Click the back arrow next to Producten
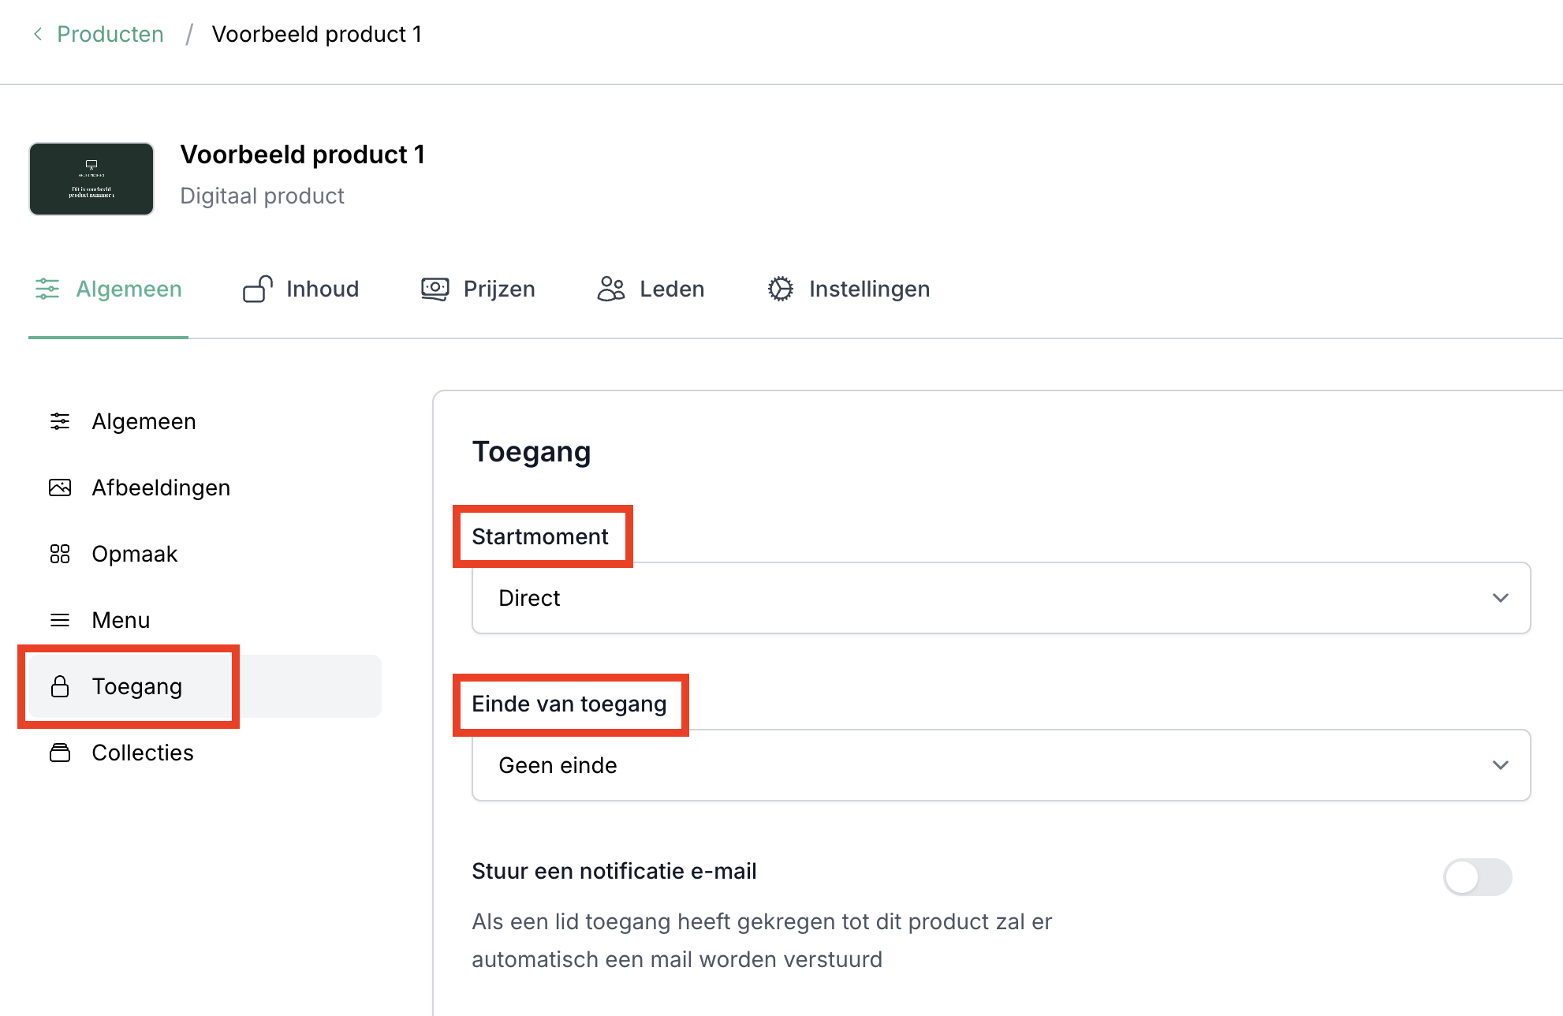Viewport: 1563px width, 1016px height. click(x=38, y=34)
